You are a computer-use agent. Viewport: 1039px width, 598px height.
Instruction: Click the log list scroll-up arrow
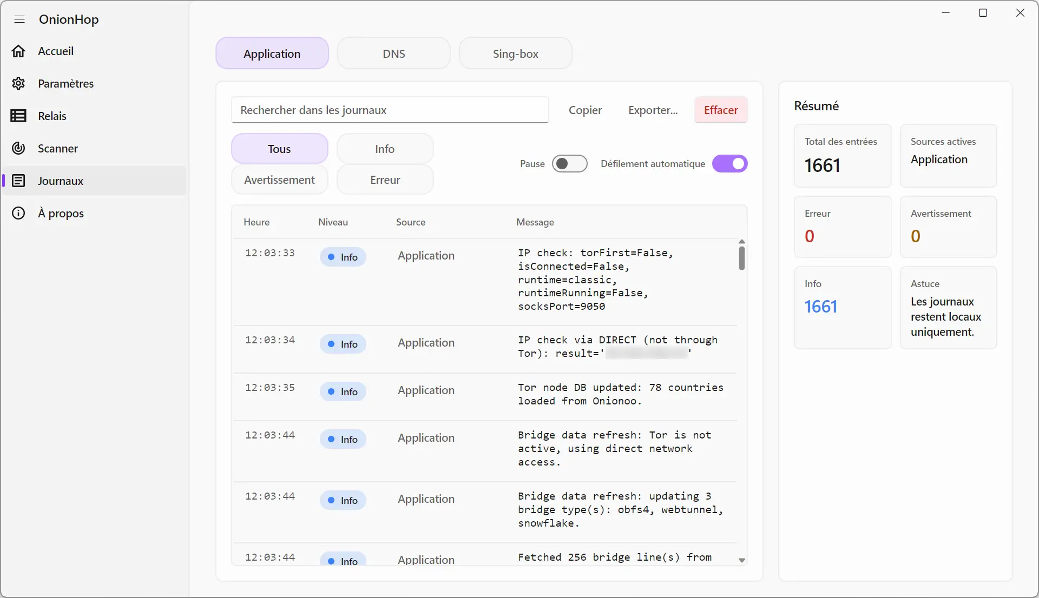coord(742,242)
